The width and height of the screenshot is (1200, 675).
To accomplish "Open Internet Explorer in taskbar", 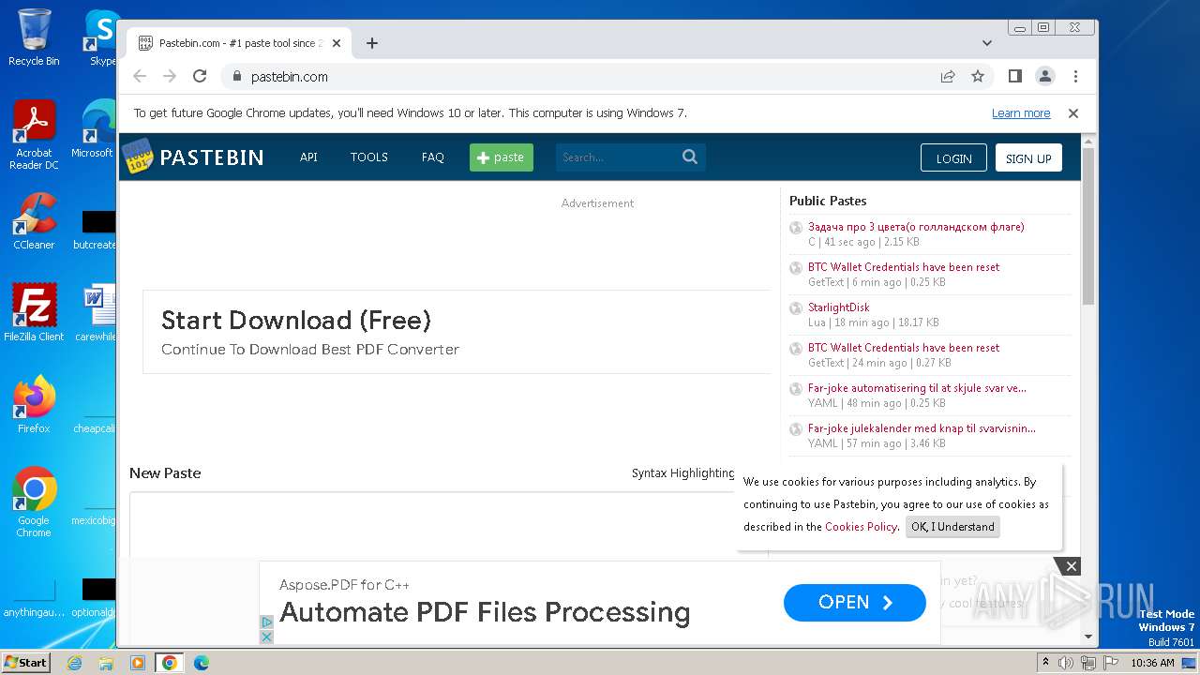I will pyautogui.click(x=74, y=663).
